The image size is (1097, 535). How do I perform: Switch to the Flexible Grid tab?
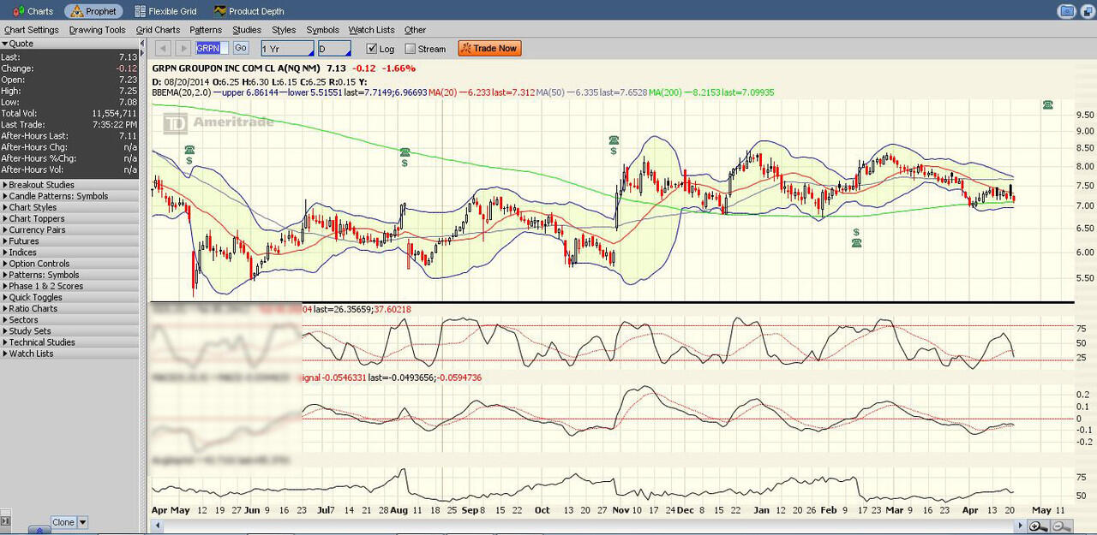coord(166,11)
